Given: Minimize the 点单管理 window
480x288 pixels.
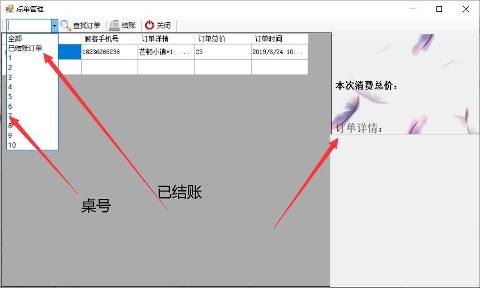Looking at the screenshot, I should pos(413,9).
